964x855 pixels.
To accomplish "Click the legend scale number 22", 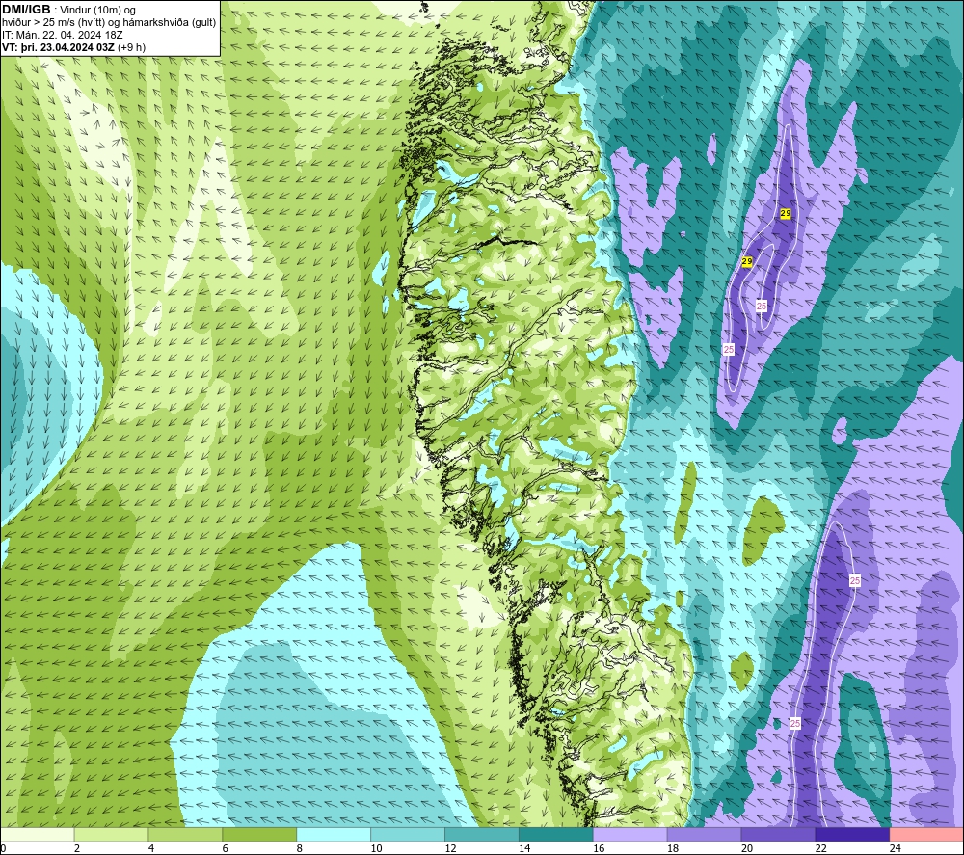I will coord(820,848).
